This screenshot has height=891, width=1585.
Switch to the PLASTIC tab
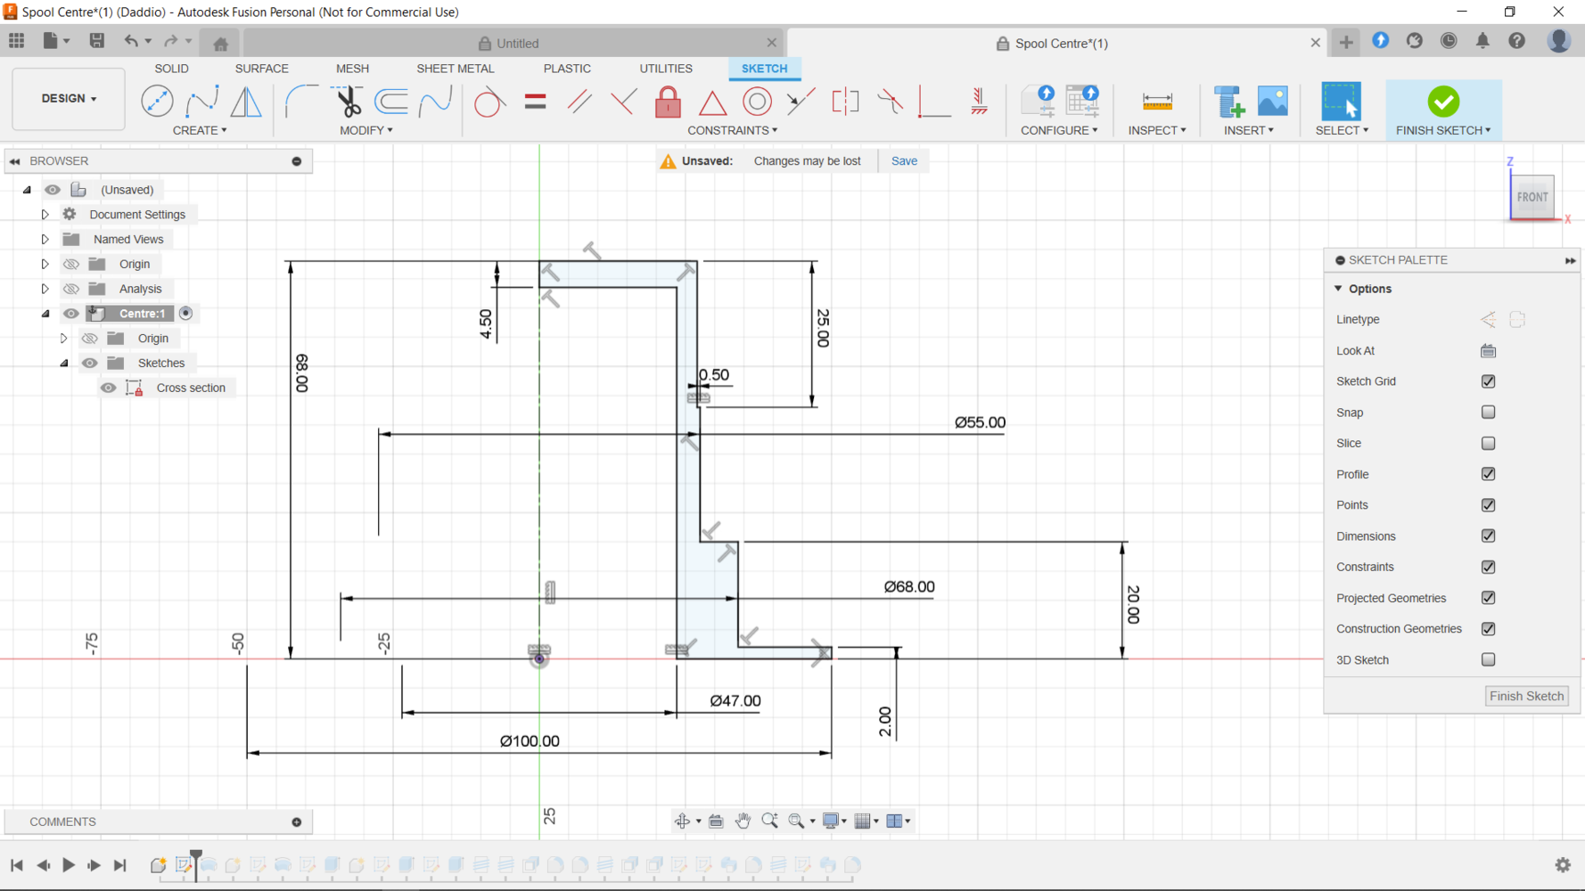(567, 69)
